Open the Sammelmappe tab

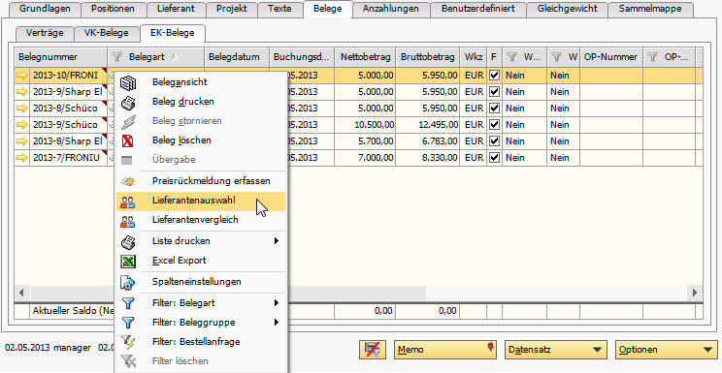(x=650, y=9)
